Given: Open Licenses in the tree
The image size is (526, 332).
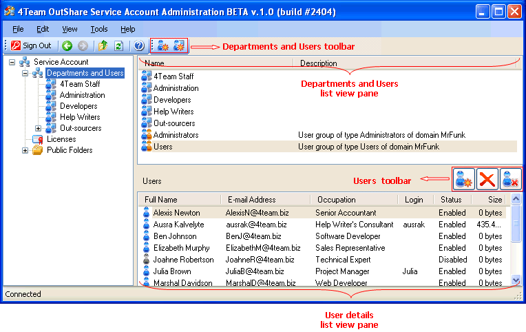Looking at the screenshot, I should 61,139.
